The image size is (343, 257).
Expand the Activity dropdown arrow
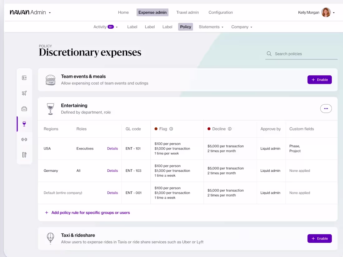click(x=117, y=27)
